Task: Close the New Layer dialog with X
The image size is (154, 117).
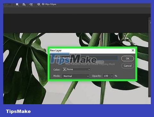Action: (133, 50)
